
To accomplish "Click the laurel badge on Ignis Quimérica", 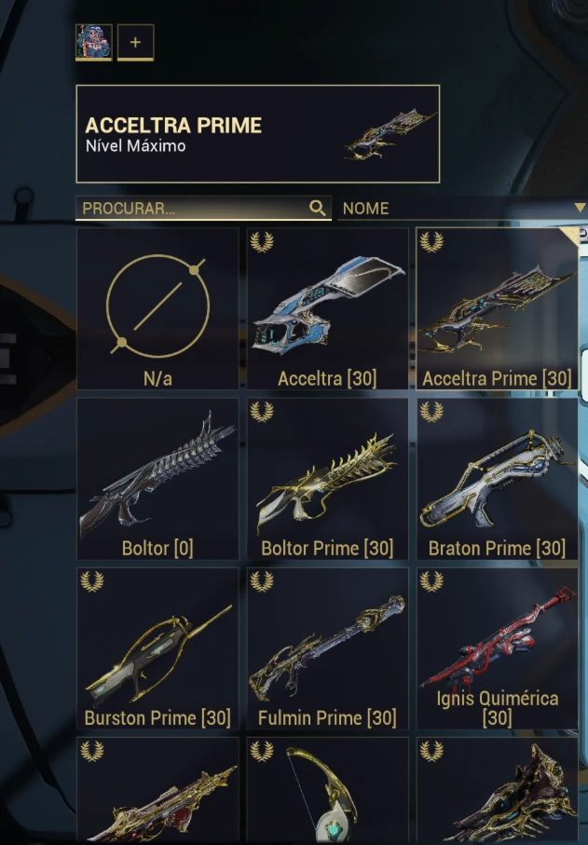I will point(431,581).
